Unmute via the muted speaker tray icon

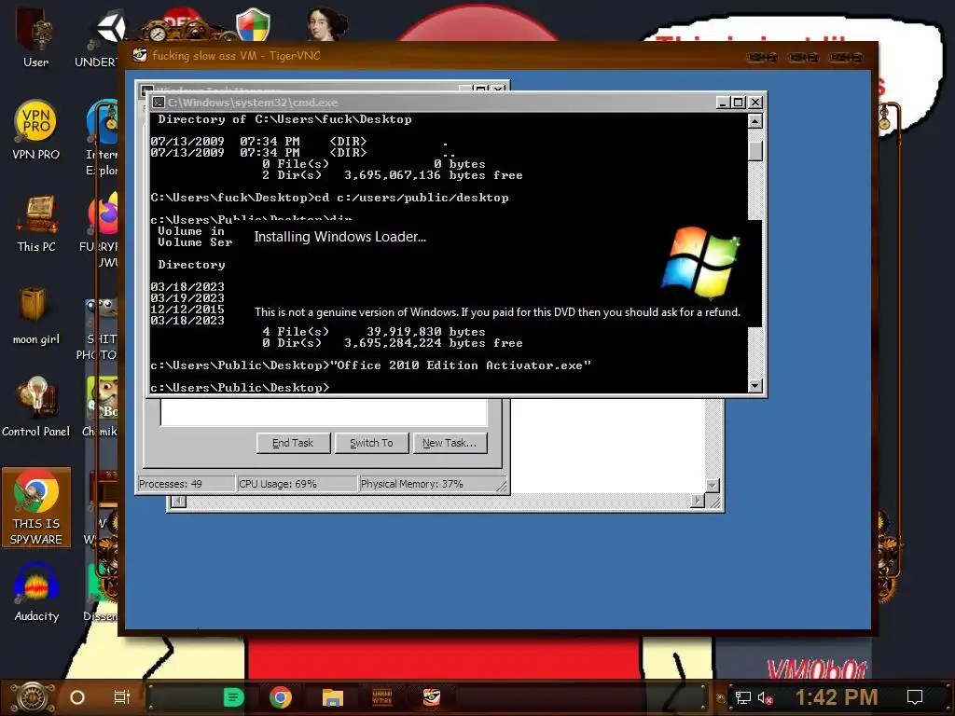click(x=766, y=698)
